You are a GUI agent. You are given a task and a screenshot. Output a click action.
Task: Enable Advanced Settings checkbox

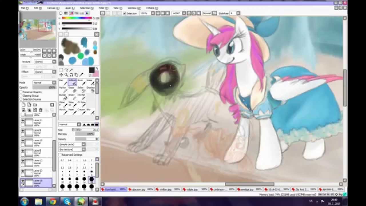coord(60,155)
